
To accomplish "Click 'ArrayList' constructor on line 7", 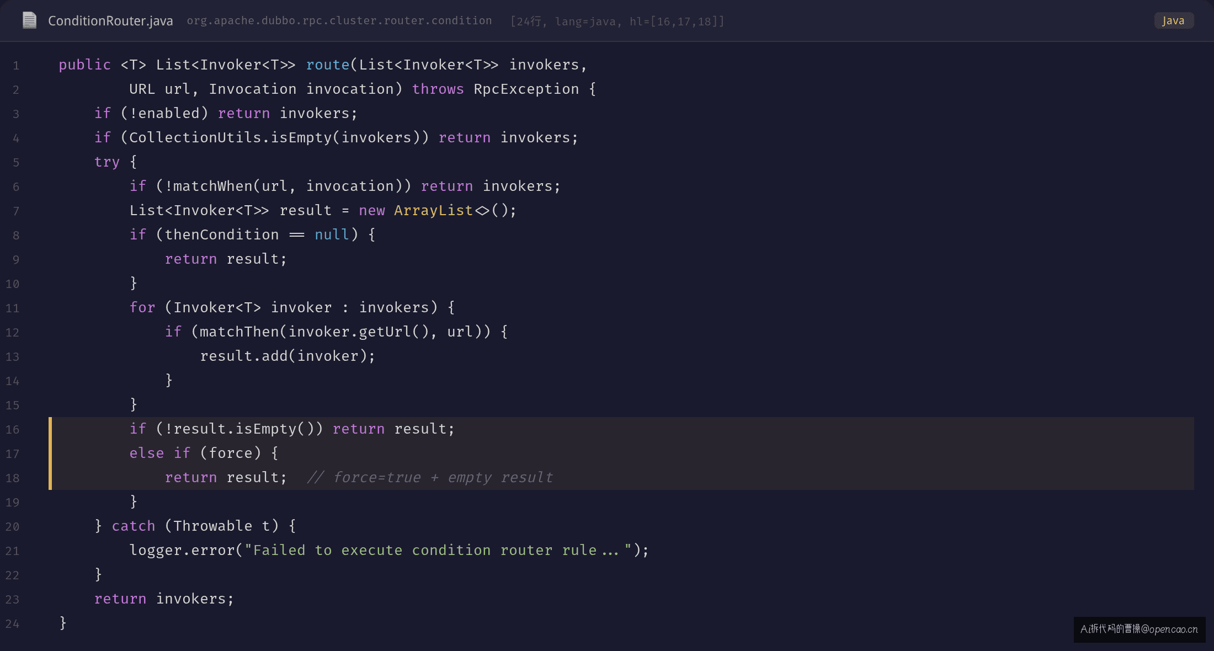I will [x=434, y=210].
